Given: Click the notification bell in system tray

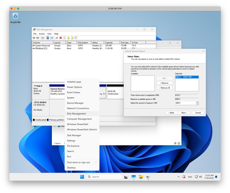Looking at the screenshot, I should 216,177.
